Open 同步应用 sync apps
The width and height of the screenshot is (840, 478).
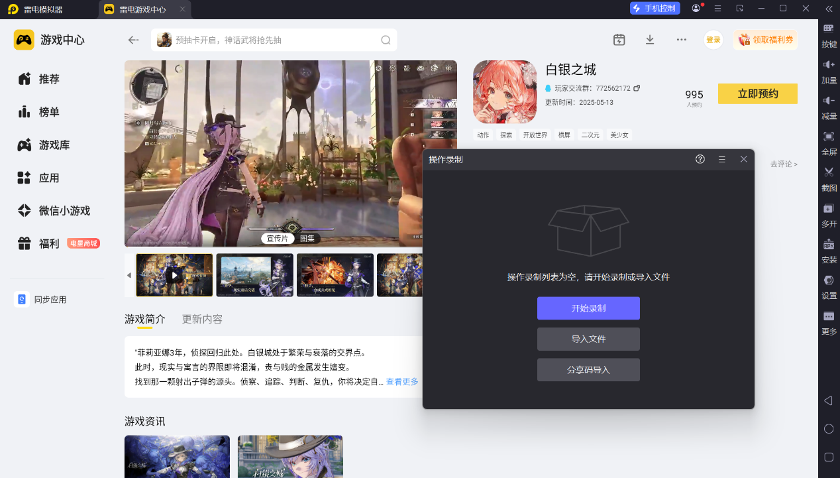pos(41,300)
